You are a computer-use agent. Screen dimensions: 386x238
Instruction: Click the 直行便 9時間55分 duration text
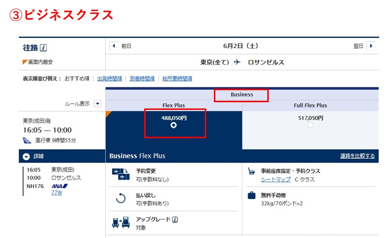tap(56, 140)
